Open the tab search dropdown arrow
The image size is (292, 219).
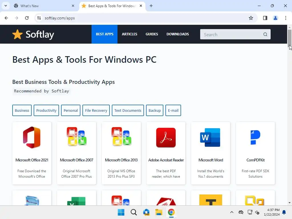click(x=6, y=6)
